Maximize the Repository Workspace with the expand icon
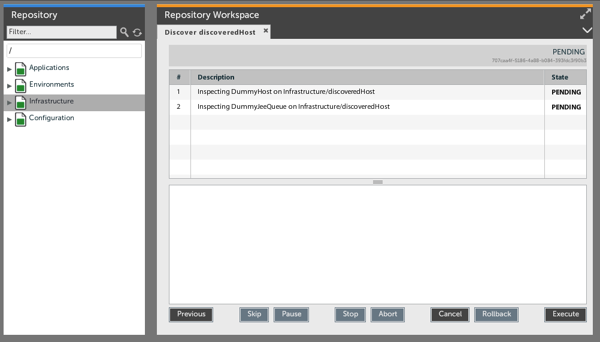 tap(585, 15)
